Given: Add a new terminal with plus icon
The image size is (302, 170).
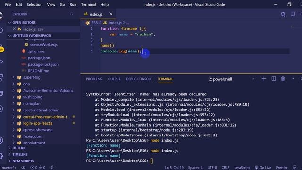Looking at the screenshot, I should 264,79.
